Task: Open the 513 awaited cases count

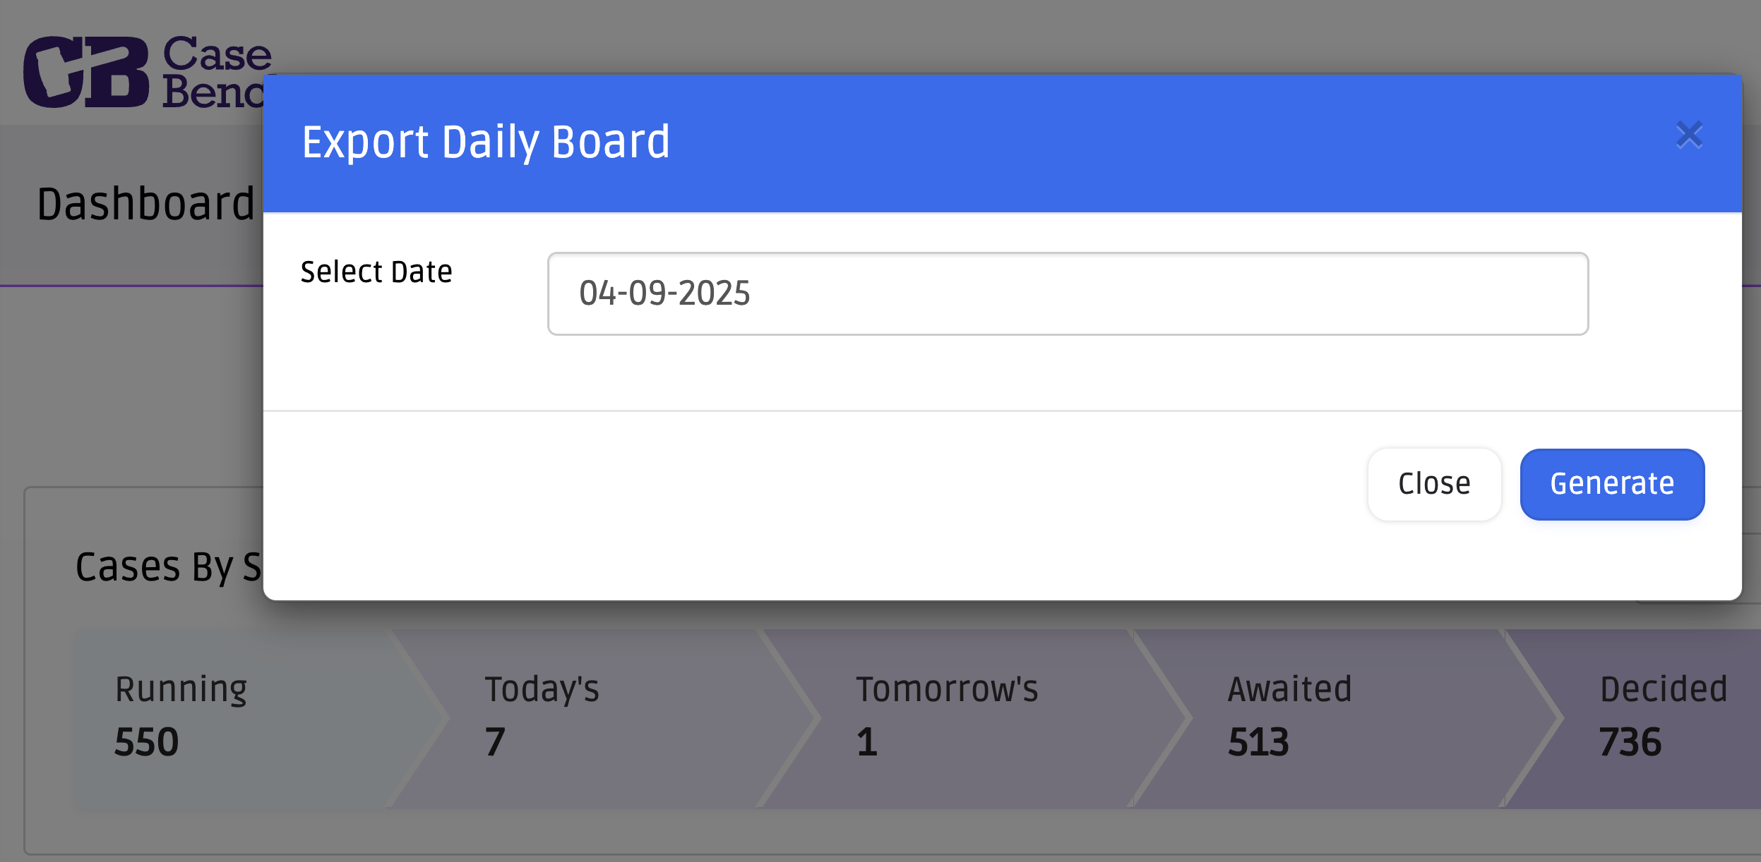Action: [1258, 742]
